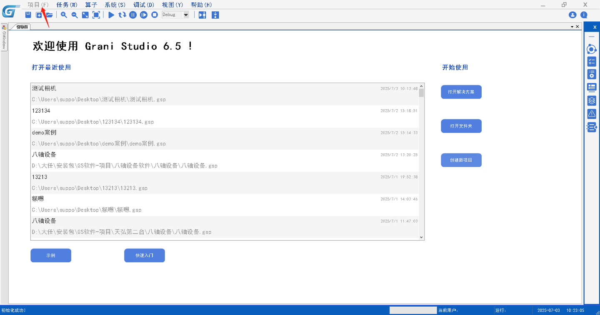Viewport: 600px width, 315px height.
Task: Click the 快速入门 button
Action: [145, 256]
